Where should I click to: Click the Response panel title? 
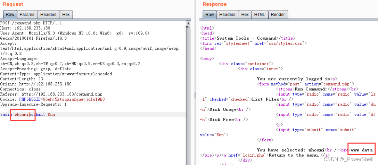coord(215,4)
